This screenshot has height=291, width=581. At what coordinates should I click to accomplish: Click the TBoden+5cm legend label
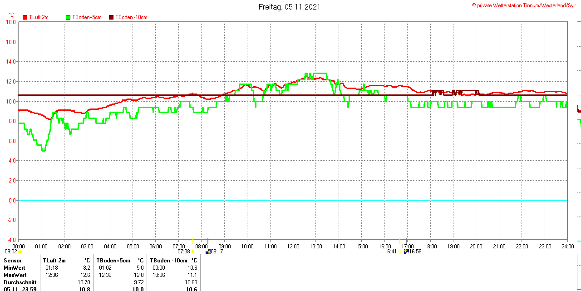pyautogui.click(x=87, y=17)
